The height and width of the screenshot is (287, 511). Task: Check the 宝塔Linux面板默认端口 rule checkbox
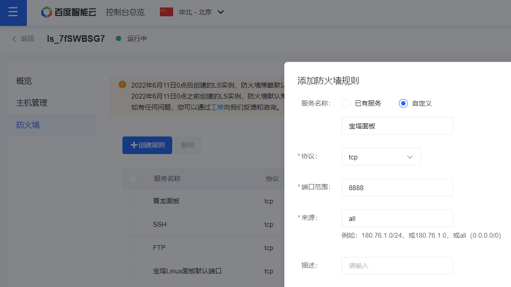tap(133, 271)
